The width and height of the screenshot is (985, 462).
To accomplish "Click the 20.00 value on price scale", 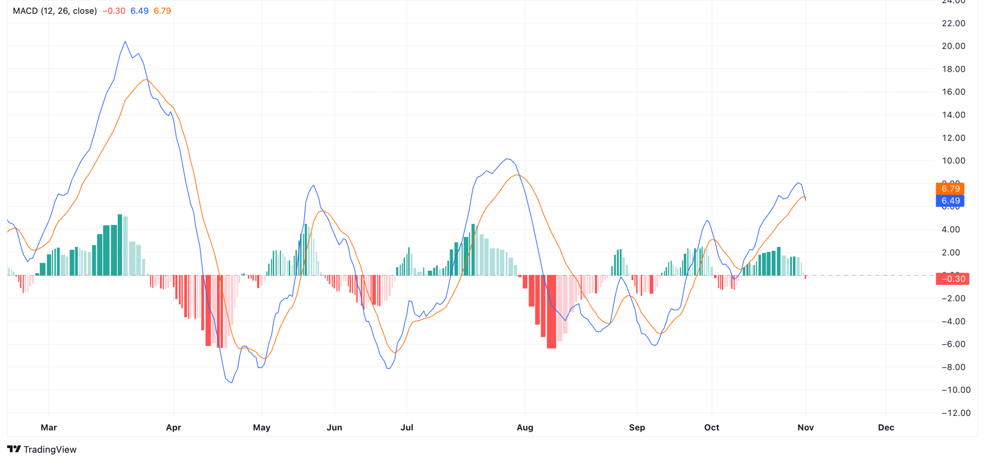I will point(953,46).
